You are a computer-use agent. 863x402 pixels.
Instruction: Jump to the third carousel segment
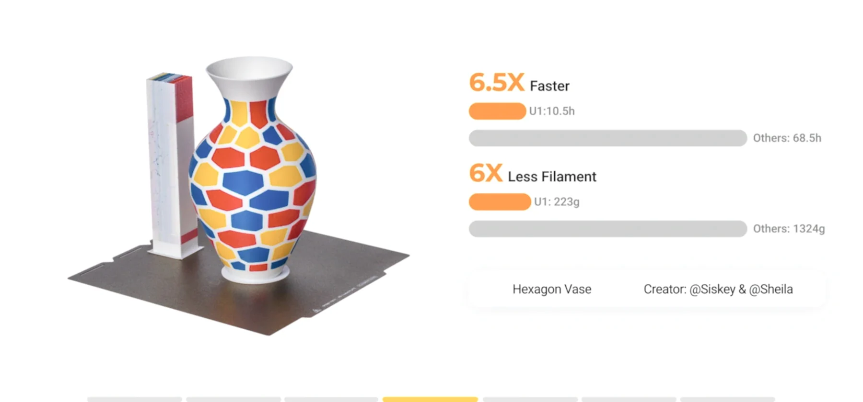[x=331, y=399]
